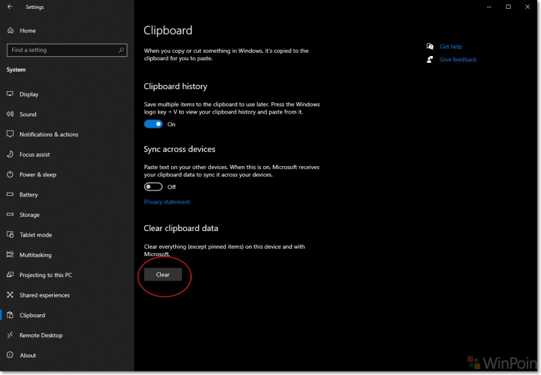
Task: Click the Give feedback link
Action: [x=458, y=59]
